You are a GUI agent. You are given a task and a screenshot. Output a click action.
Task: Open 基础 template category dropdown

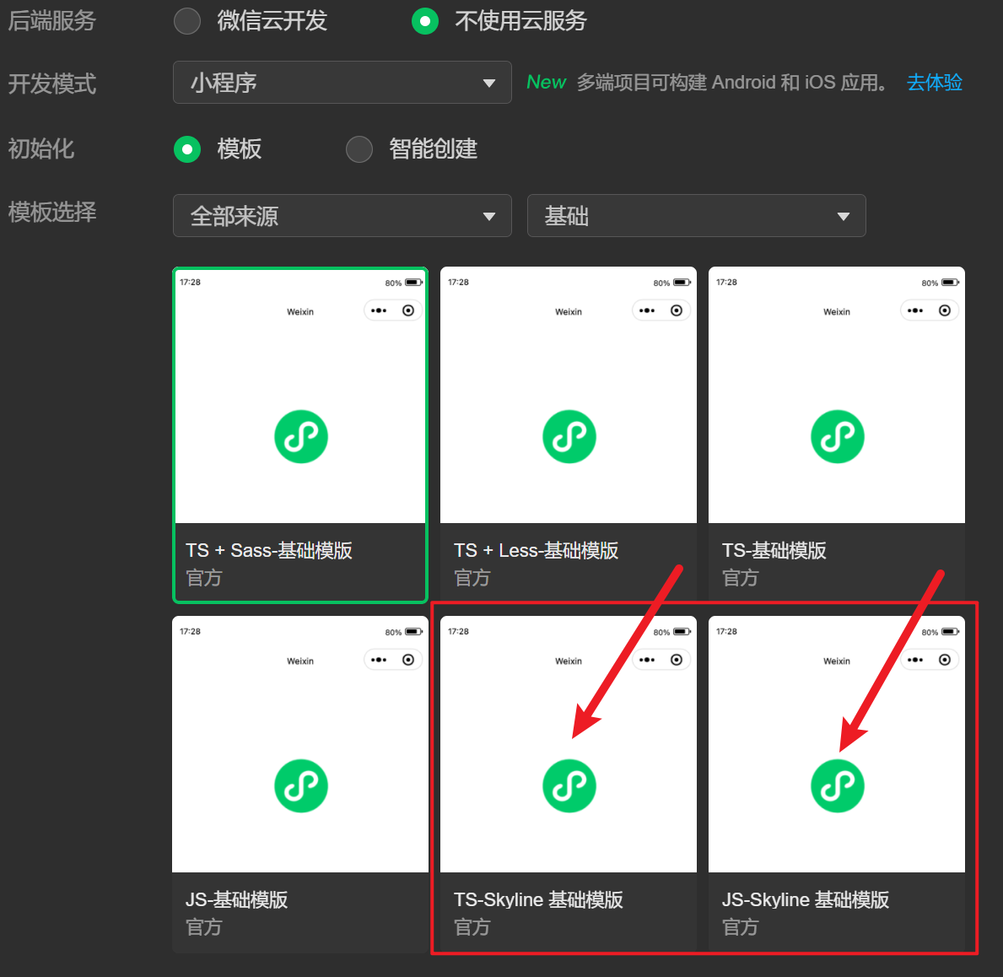[x=697, y=216]
